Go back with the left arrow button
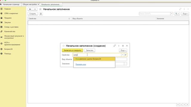The height and width of the screenshot is (107, 191). (30, 9)
